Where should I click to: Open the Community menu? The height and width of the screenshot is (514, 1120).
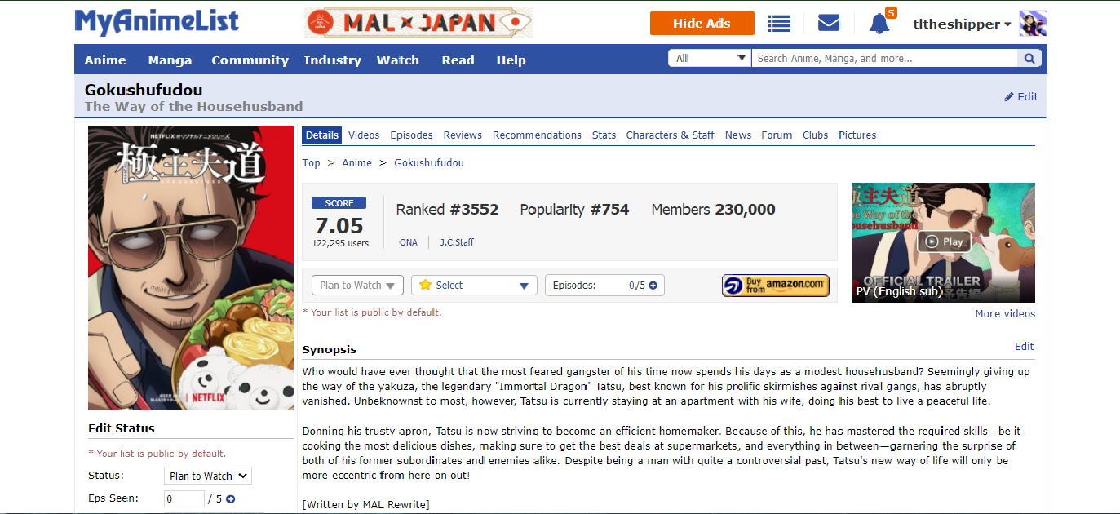(x=250, y=60)
